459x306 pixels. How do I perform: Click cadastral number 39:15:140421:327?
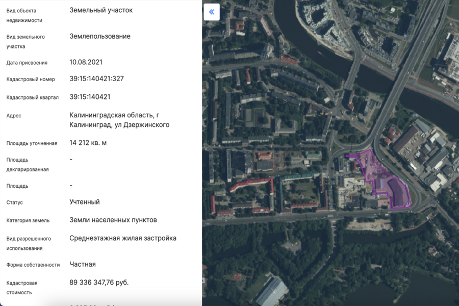[96, 79]
